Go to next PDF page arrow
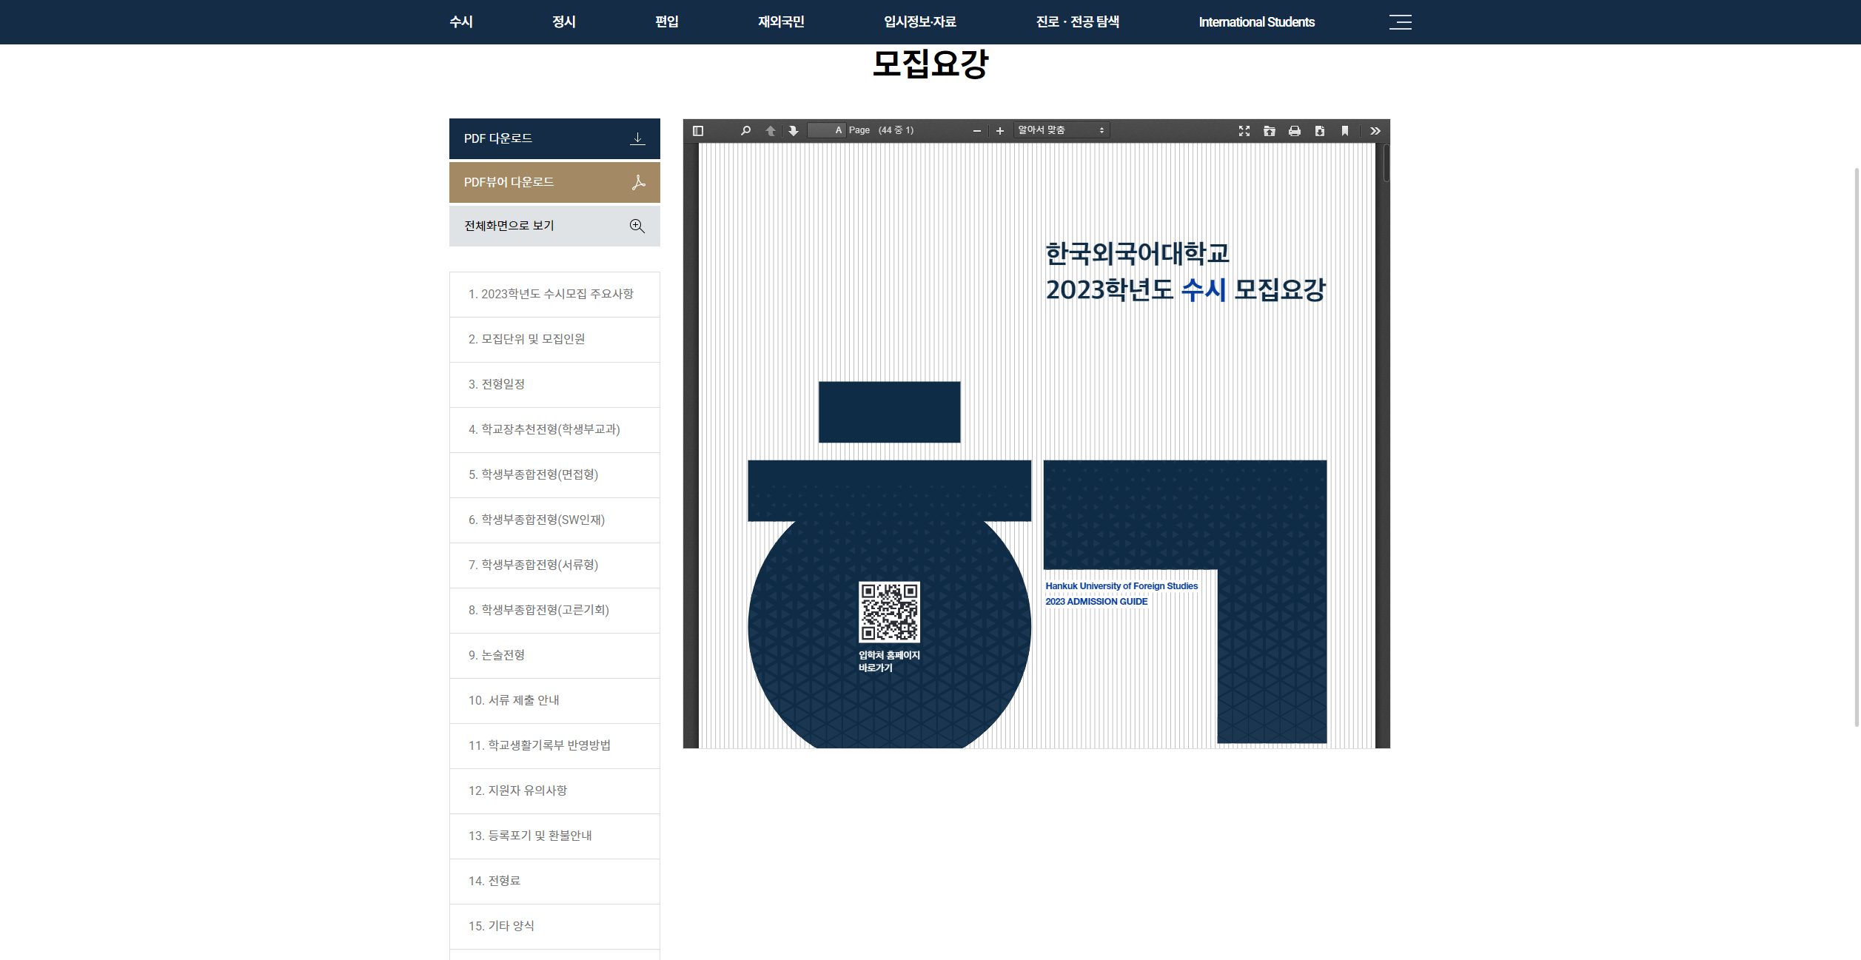The height and width of the screenshot is (960, 1861). click(794, 131)
